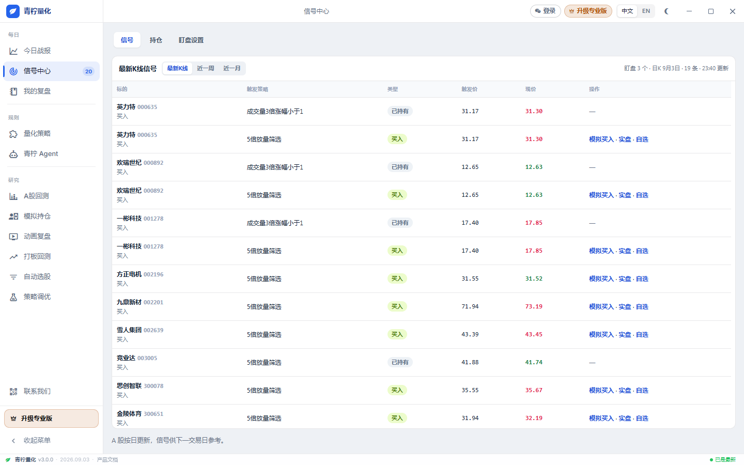Image resolution: width=744 pixels, height=465 pixels.
Task: Click the 买入 tag for 九鼎新材
Action: 397,307
